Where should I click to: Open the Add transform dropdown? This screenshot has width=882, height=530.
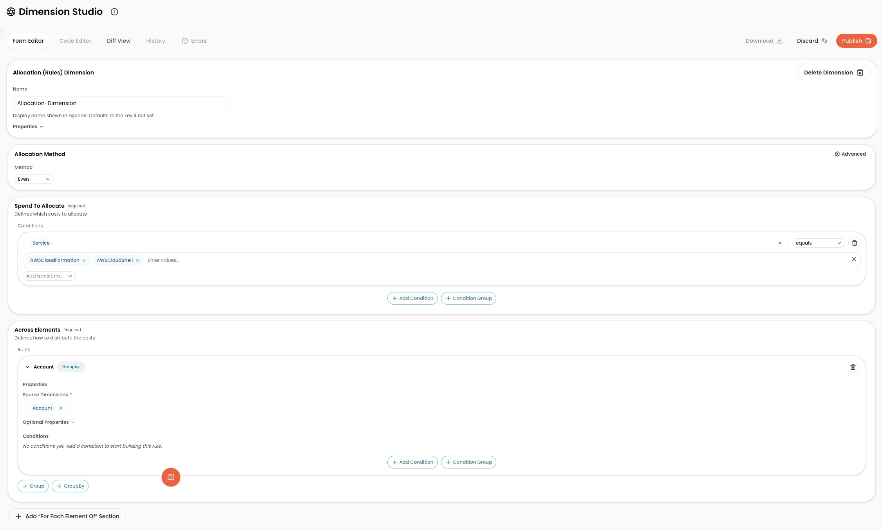coord(49,276)
